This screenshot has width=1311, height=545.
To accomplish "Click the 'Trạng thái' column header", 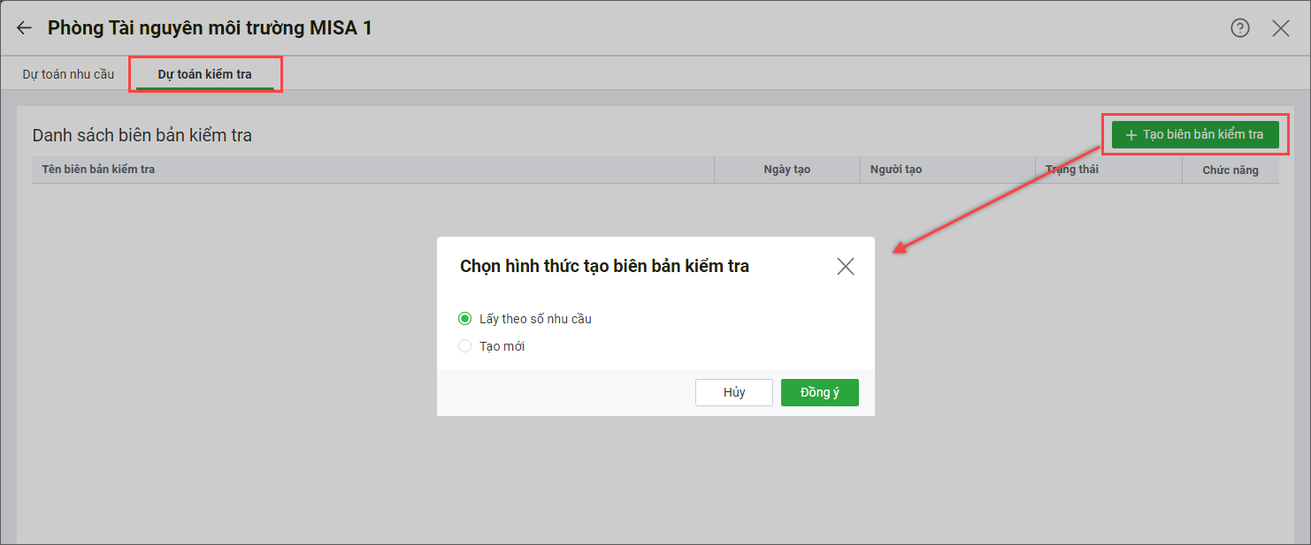I will (1071, 170).
